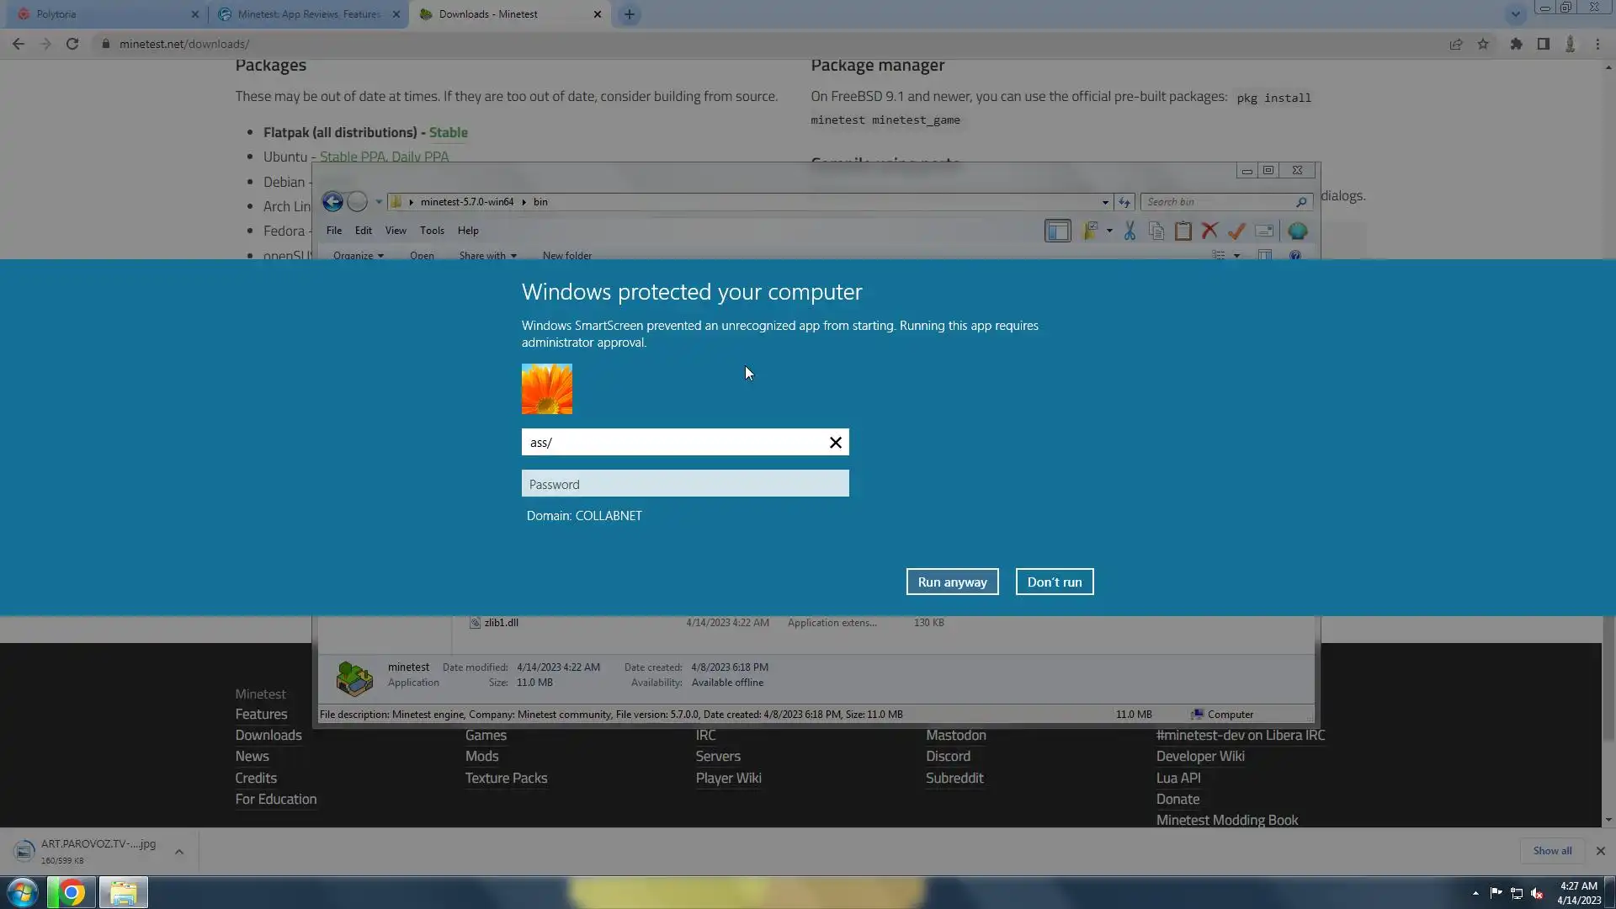This screenshot has height=909, width=1616.
Task: Open the Share with dropdown
Action: coord(487,255)
